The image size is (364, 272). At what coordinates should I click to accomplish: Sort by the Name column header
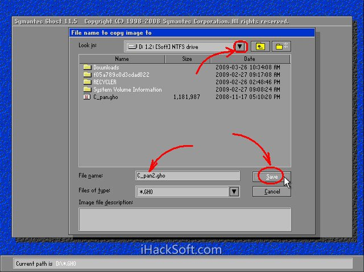pyautogui.click(x=122, y=59)
